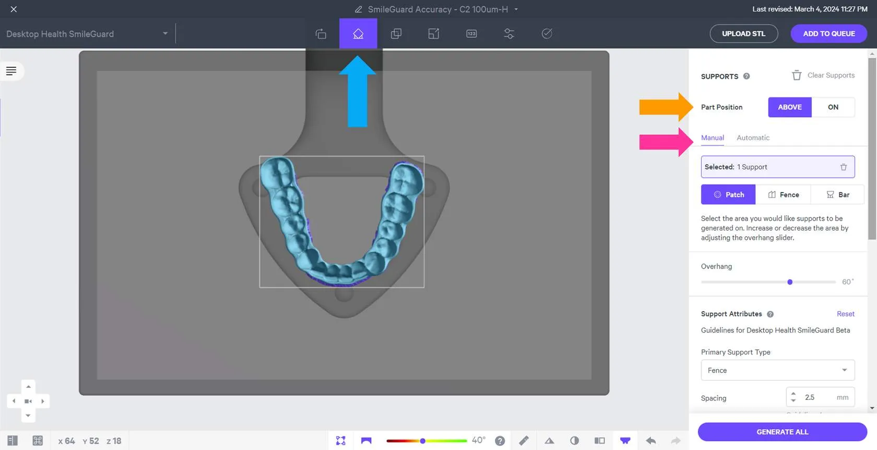Click the red-green overhang angle slider handle
Image resolution: width=877 pixels, height=450 pixels.
coord(422,441)
